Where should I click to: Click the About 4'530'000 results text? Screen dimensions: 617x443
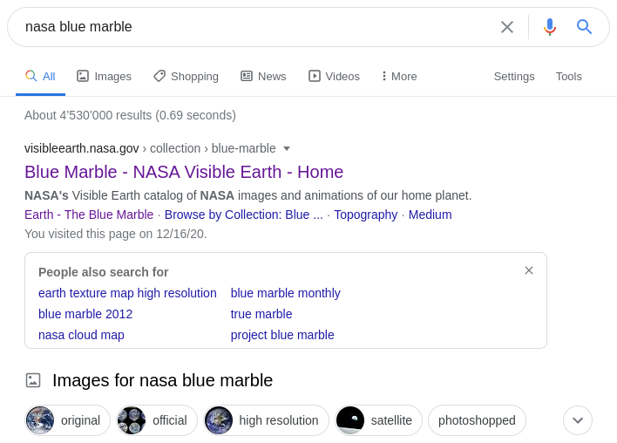[130, 115]
